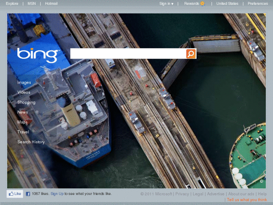Select the Shopping search category
This screenshot has width=273, height=205.
(26, 102)
